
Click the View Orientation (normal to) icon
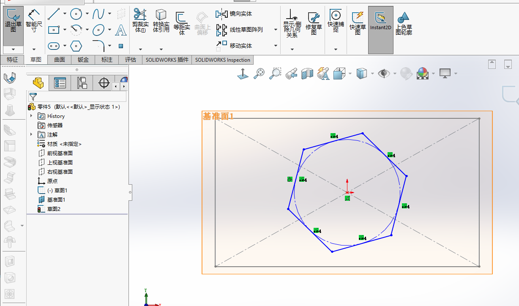(243, 74)
